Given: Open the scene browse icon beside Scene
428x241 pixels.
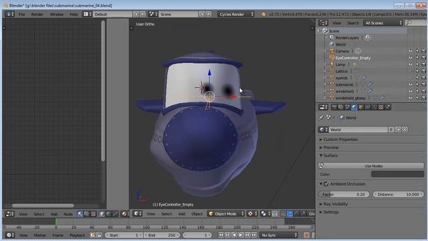Looking at the screenshot, I should [x=152, y=14].
